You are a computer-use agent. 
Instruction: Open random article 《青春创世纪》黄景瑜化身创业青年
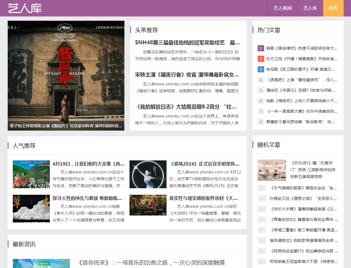click(x=304, y=219)
